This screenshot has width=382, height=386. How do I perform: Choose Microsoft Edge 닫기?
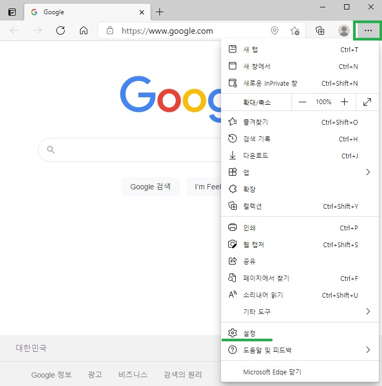point(300,372)
